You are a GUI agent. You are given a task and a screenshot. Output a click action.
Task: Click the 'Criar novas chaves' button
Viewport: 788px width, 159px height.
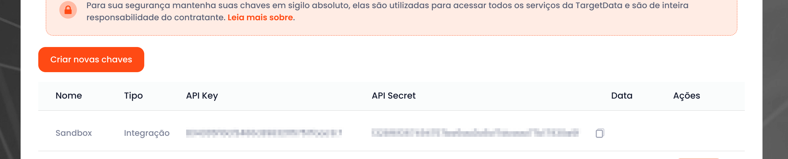pos(91,59)
